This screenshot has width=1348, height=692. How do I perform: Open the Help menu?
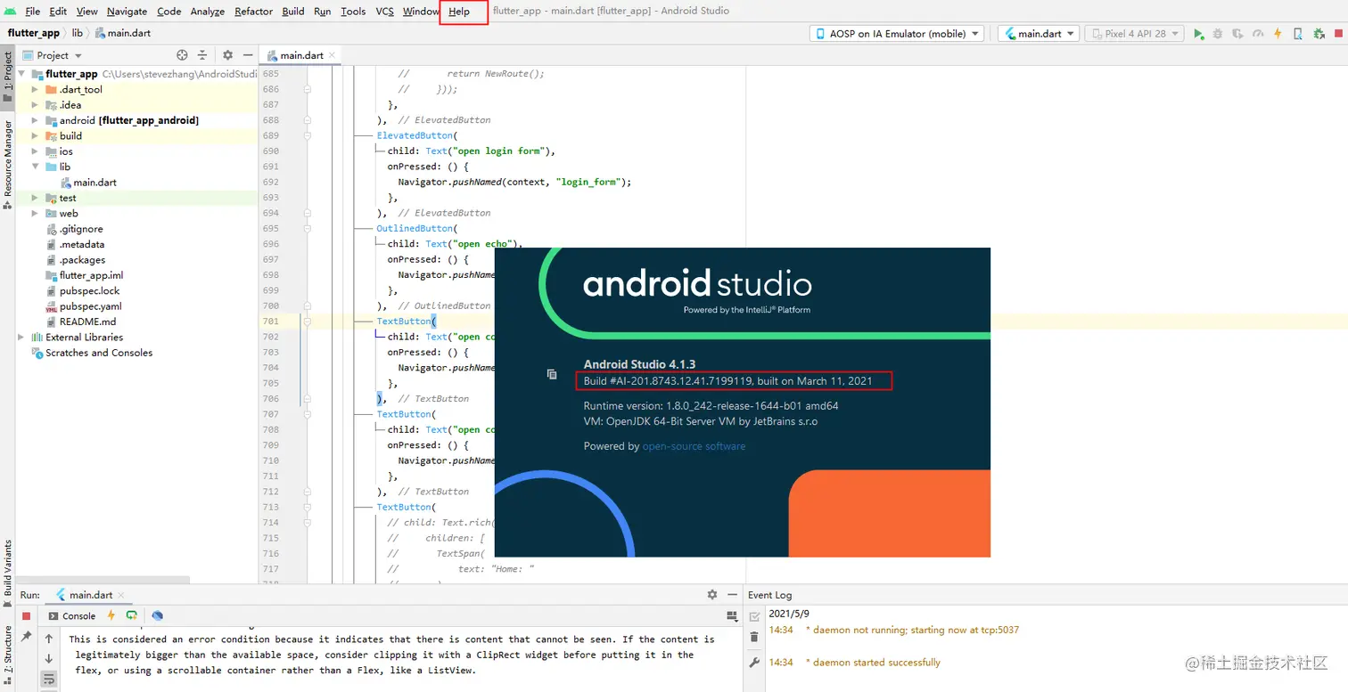(x=459, y=12)
